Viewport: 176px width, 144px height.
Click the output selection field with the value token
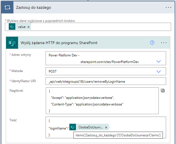tap(88, 27)
